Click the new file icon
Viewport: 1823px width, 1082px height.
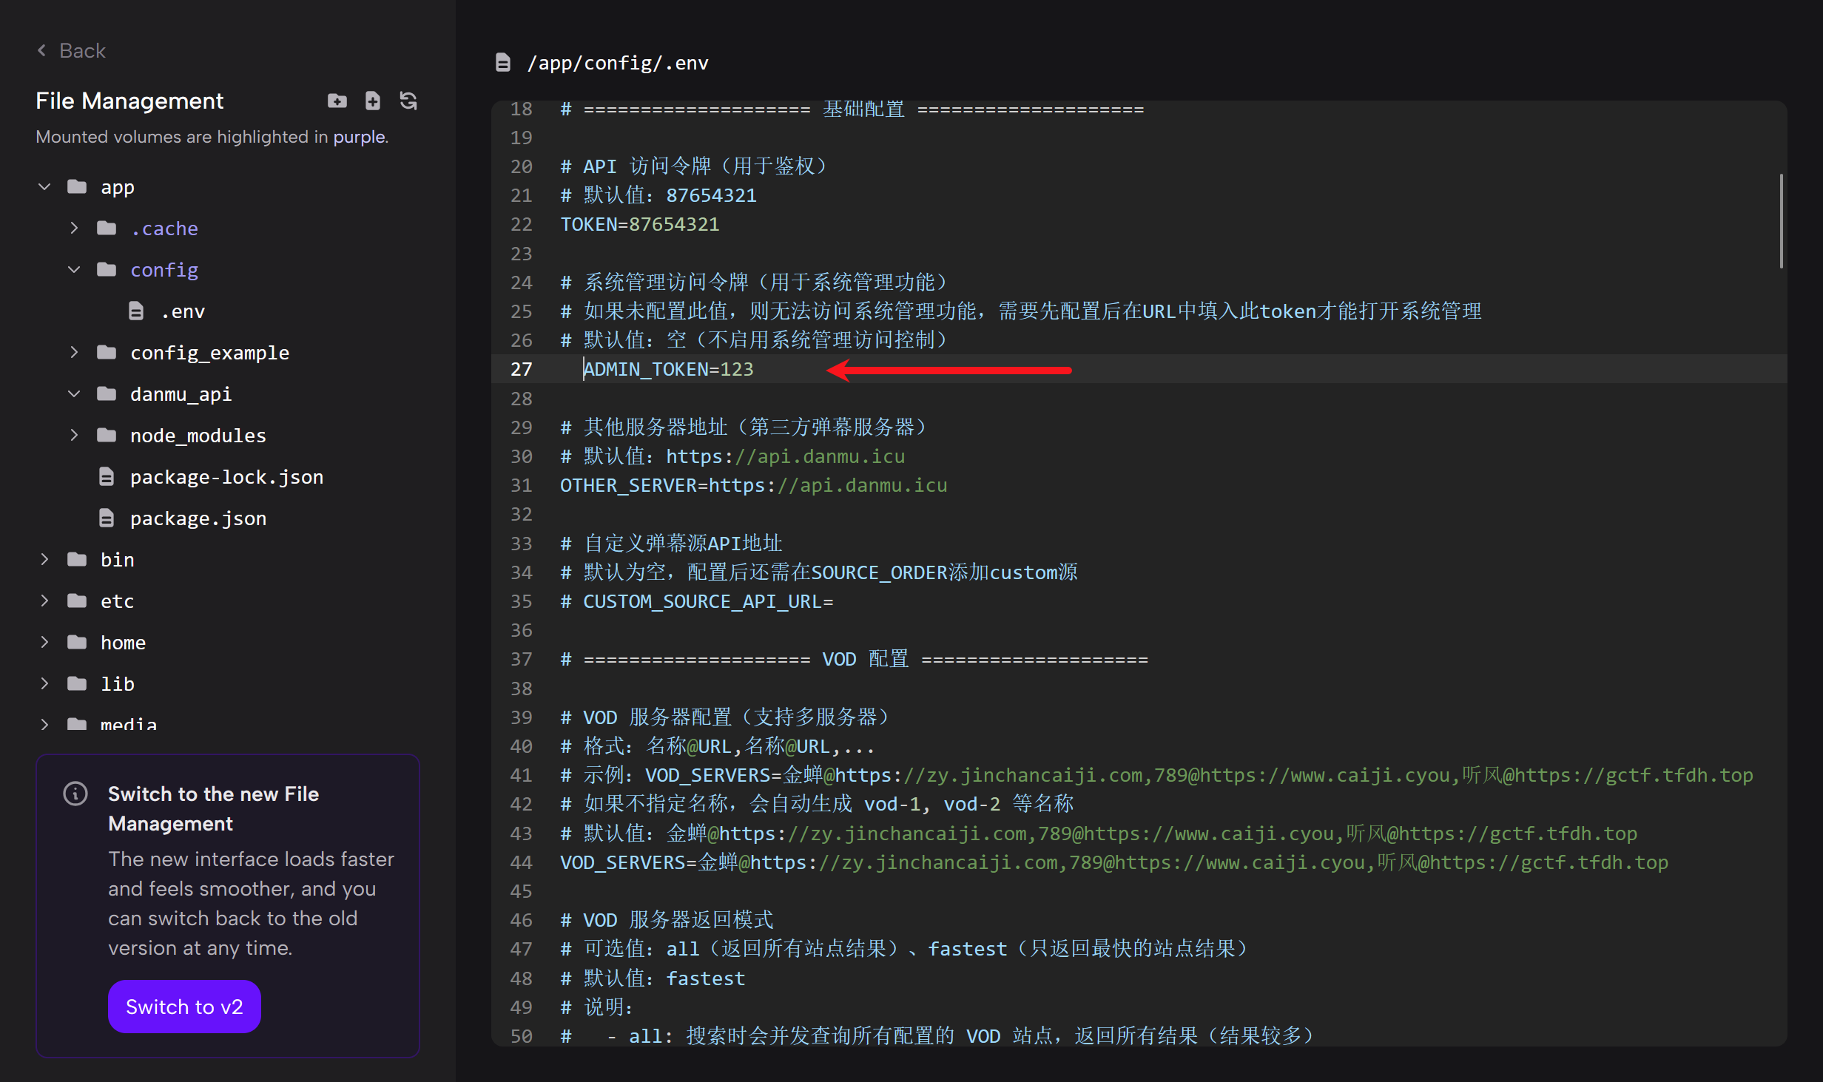[x=373, y=101]
